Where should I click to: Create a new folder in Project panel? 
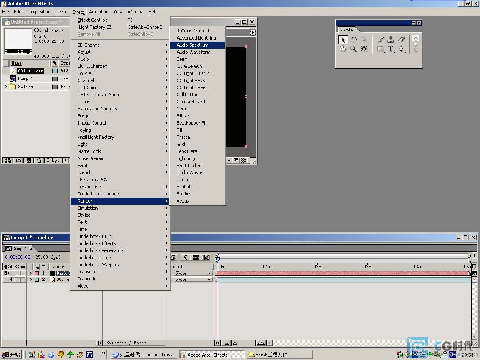tap(18, 160)
